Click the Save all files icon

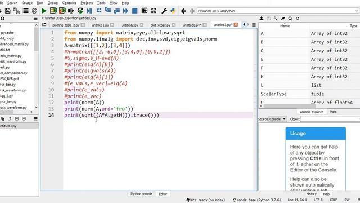(x=16, y=11)
